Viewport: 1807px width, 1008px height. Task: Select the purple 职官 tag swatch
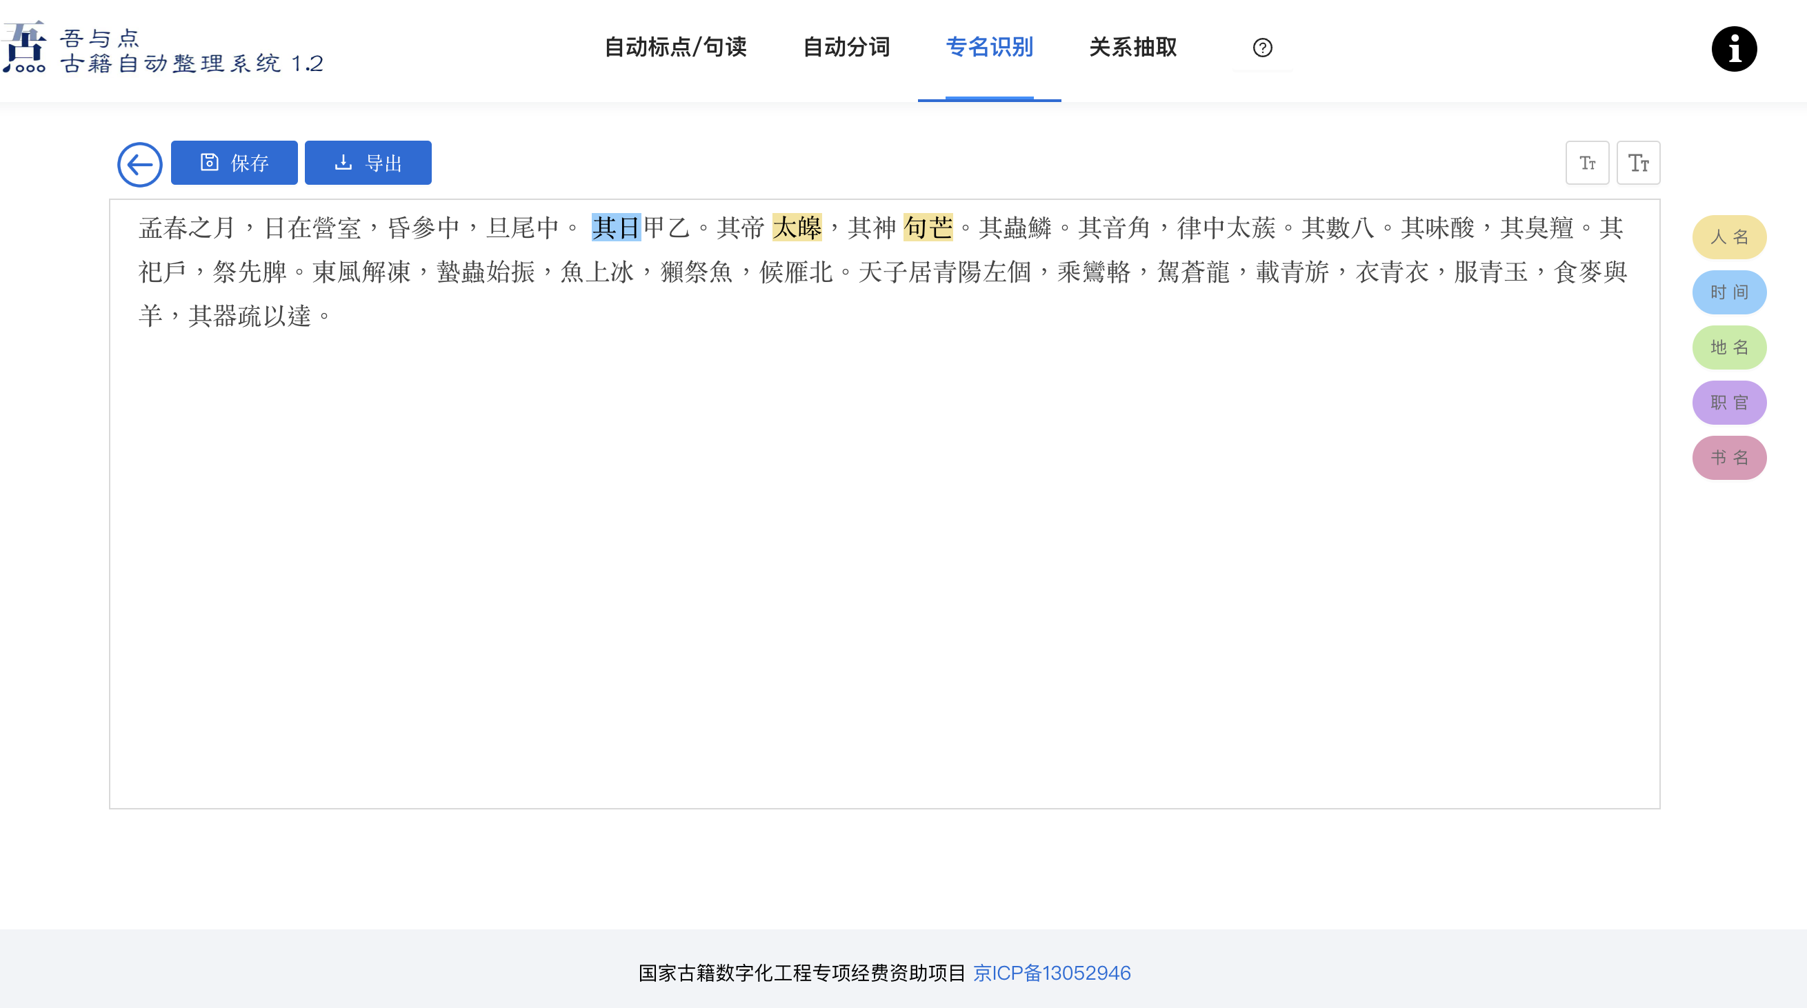tap(1728, 403)
